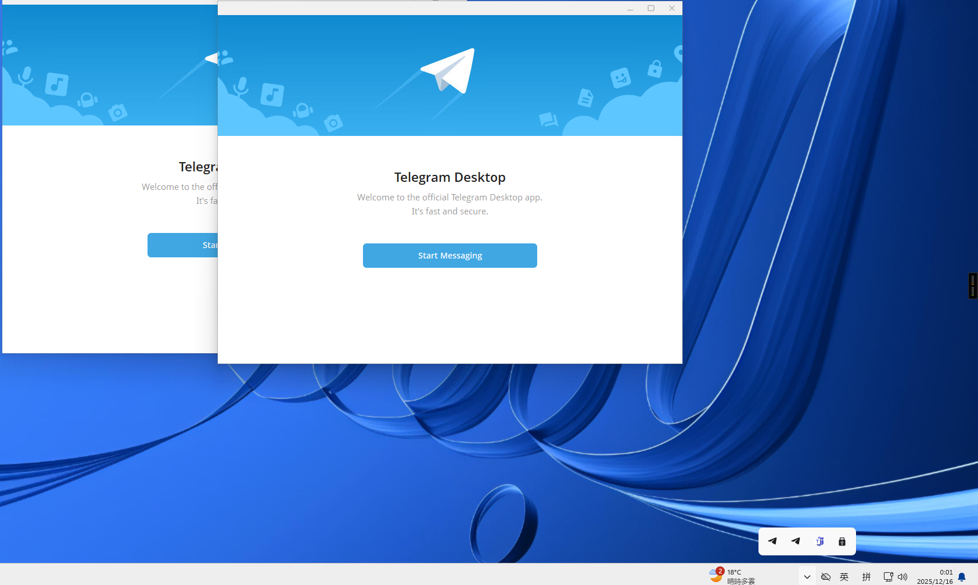The image size is (978, 585).
Task: Open the second Telegram icon in tray popup
Action: coord(796,541)
